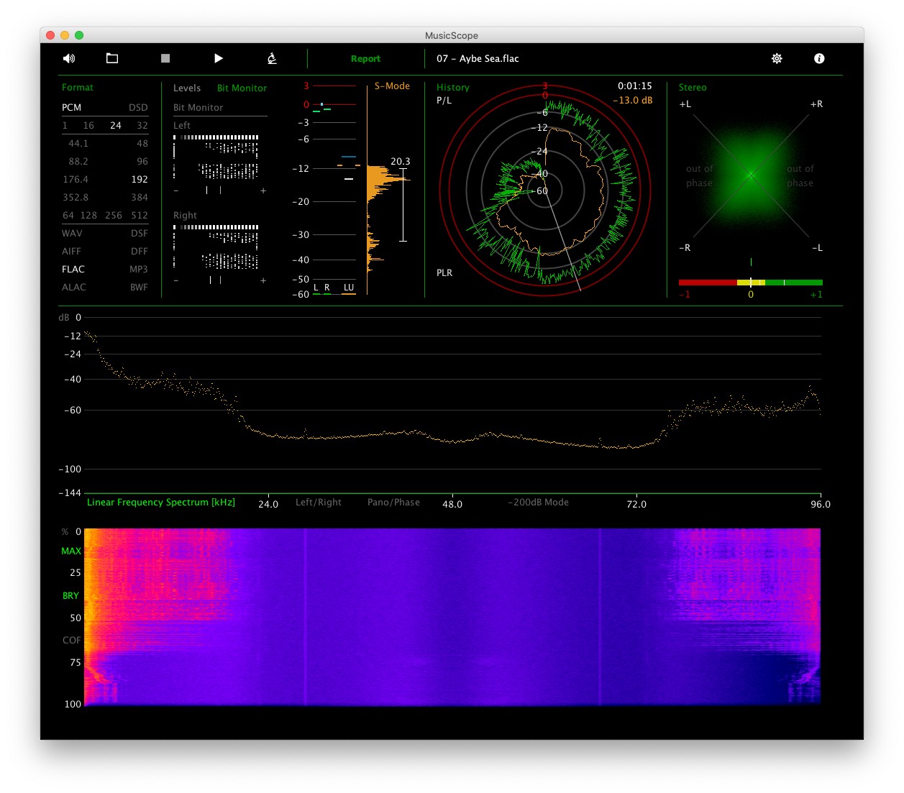Click the stereo correlation meter bar
This screenshot has height=793, width=904.
(x=751, y=283)
